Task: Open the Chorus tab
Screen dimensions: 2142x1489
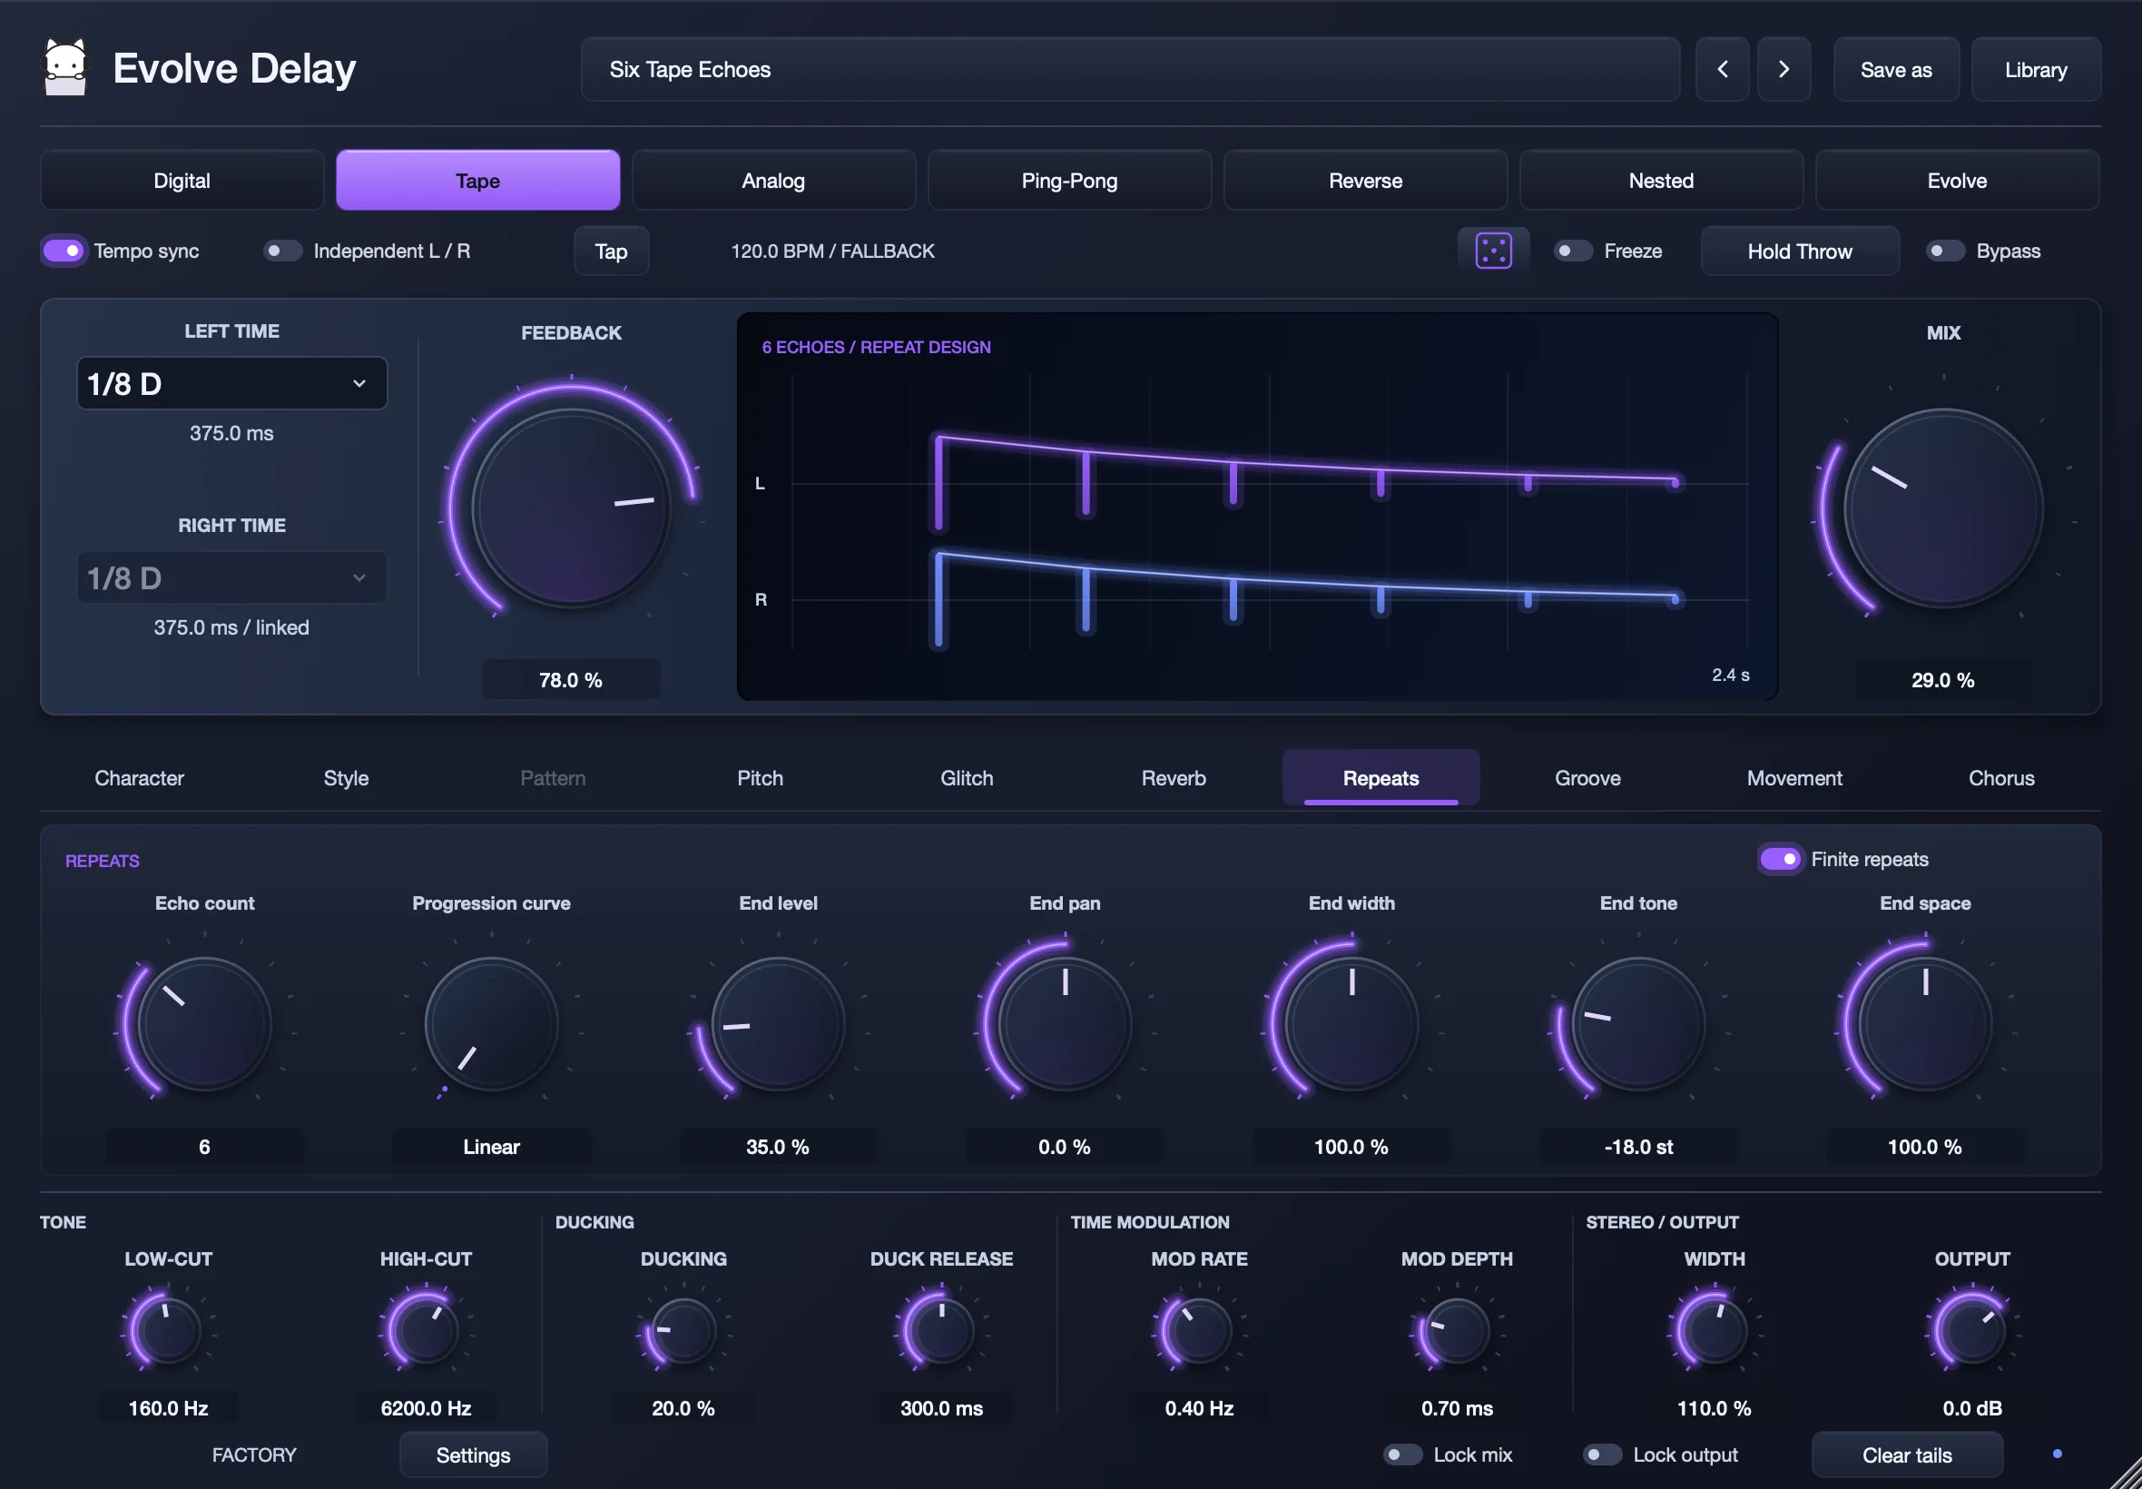Action: (2001, 778)
